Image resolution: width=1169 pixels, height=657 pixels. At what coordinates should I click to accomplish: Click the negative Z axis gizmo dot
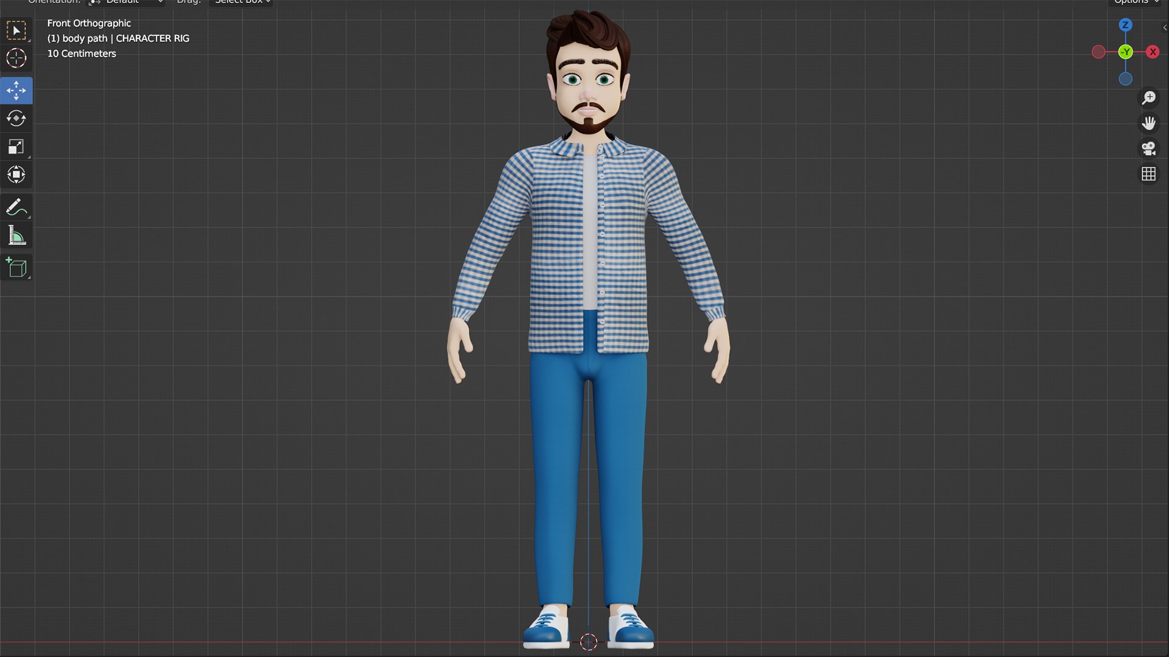tap(1125, 78)
